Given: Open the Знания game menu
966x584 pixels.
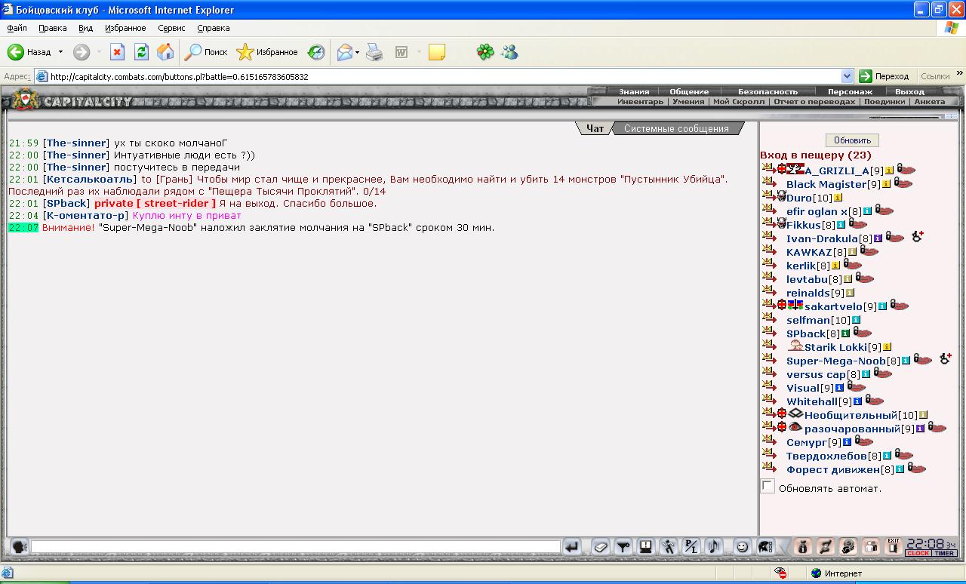Looking at the screenshot, I should pyautogui.click(x=634, y=91).
